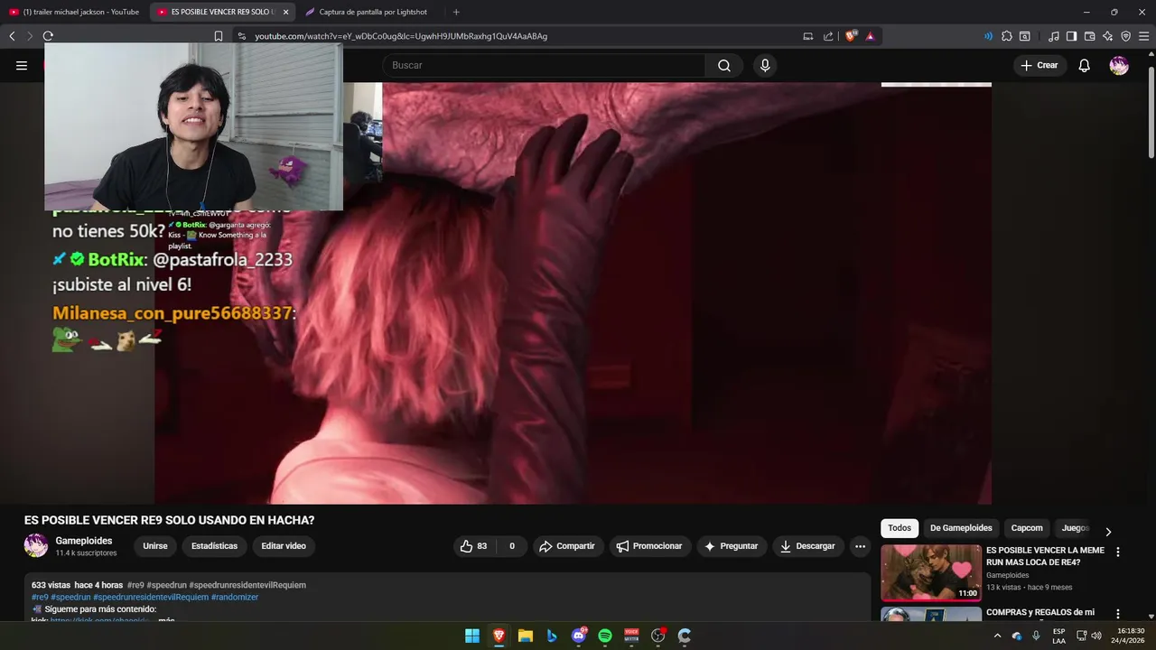Open ES POSIBLE VENCER LA MEME RUN title
This screenshot has height=650, width=1156.
(1045, 556)
